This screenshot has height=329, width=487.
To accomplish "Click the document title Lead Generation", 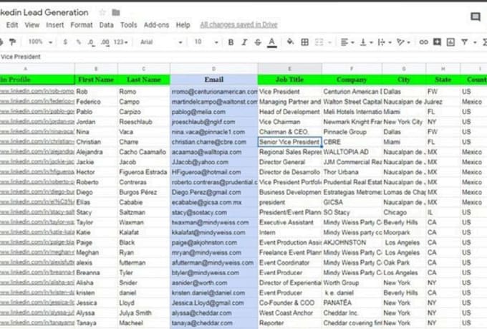I will (44, 12).
